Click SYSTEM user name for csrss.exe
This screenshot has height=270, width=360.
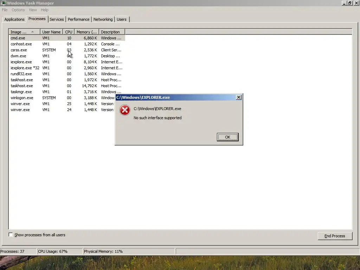click(49, 50)
